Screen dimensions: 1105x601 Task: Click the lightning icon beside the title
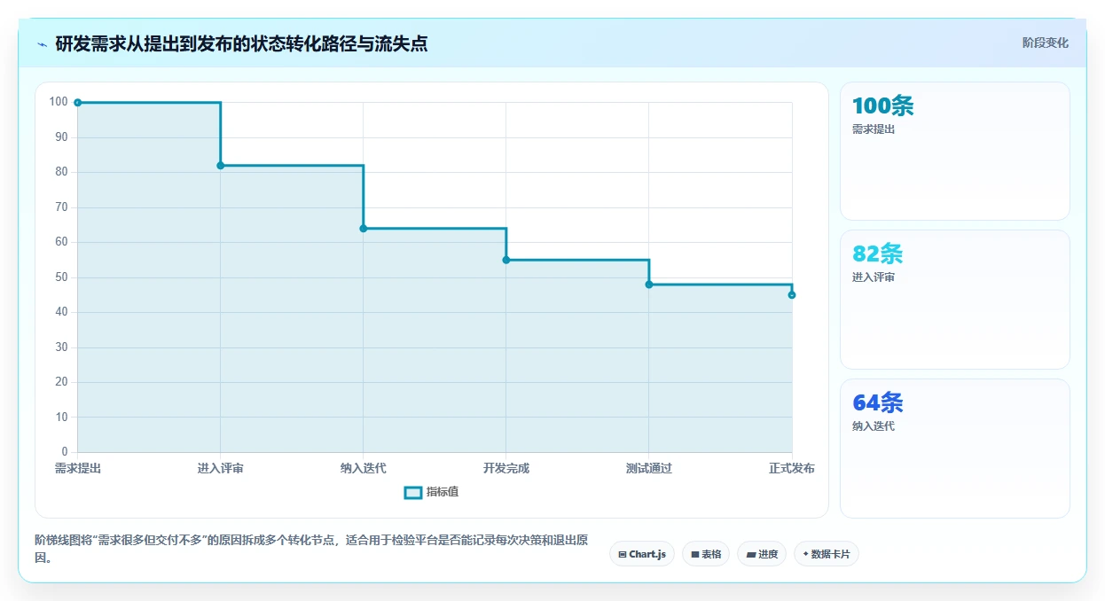(x=42, y=43)
